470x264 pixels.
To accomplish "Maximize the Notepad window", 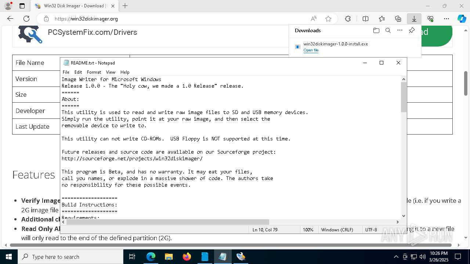I will point(382,63).
